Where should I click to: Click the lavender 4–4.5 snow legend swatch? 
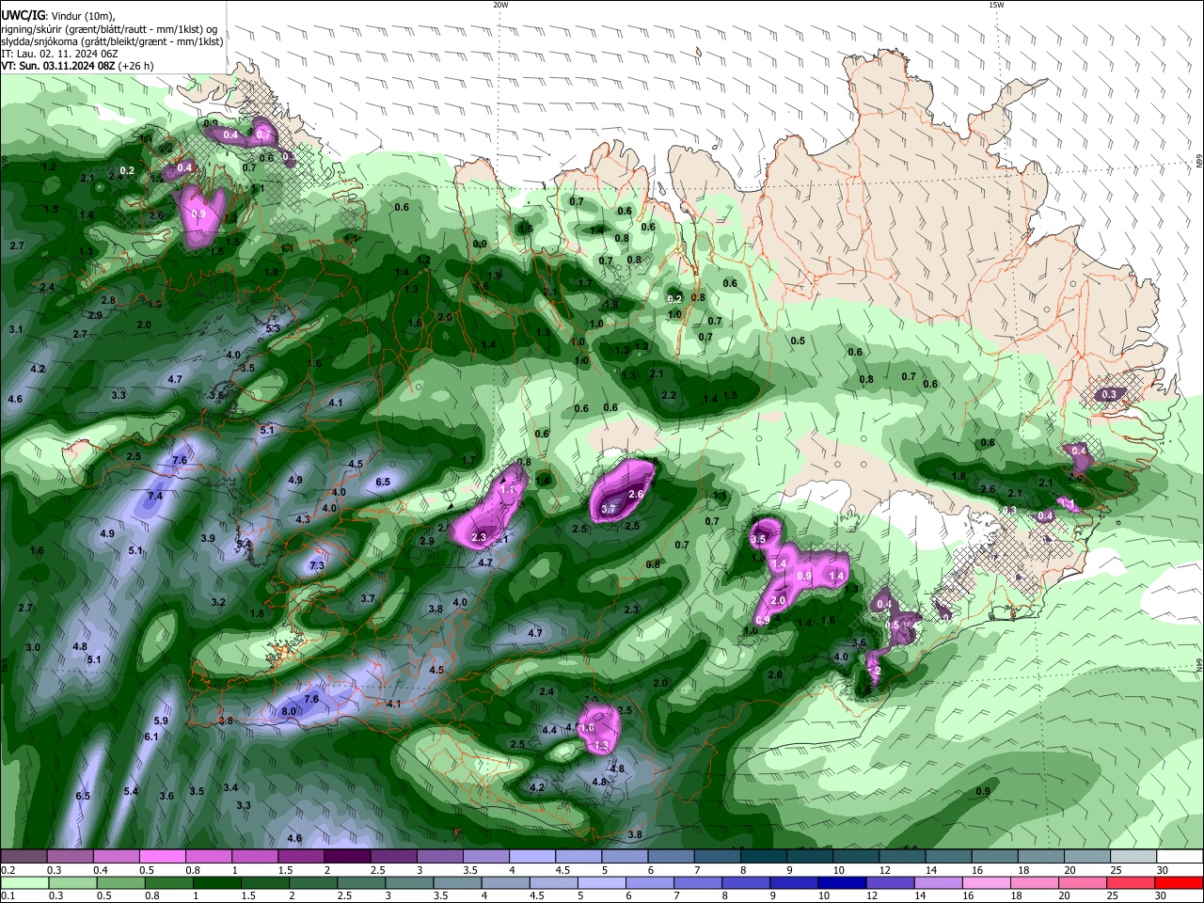click(532, 857)
